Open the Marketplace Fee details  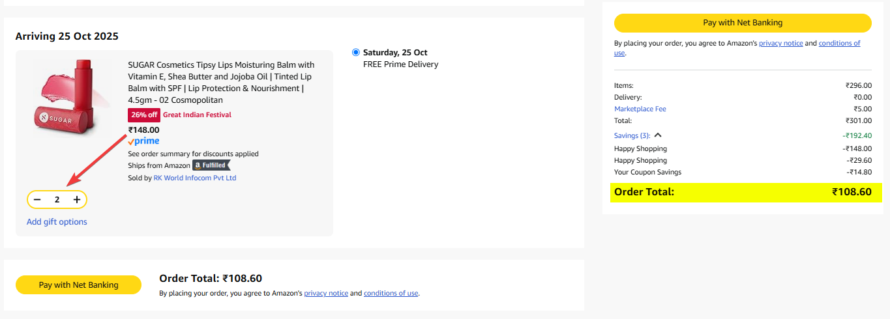640,109
